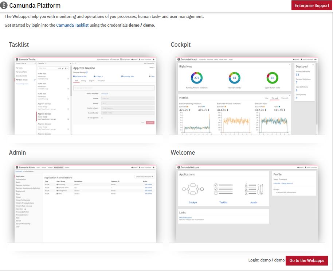Click the 'demo / demo' bold credentials text
The height and width of the screenshot is (271, 333).
click(141, 25)
